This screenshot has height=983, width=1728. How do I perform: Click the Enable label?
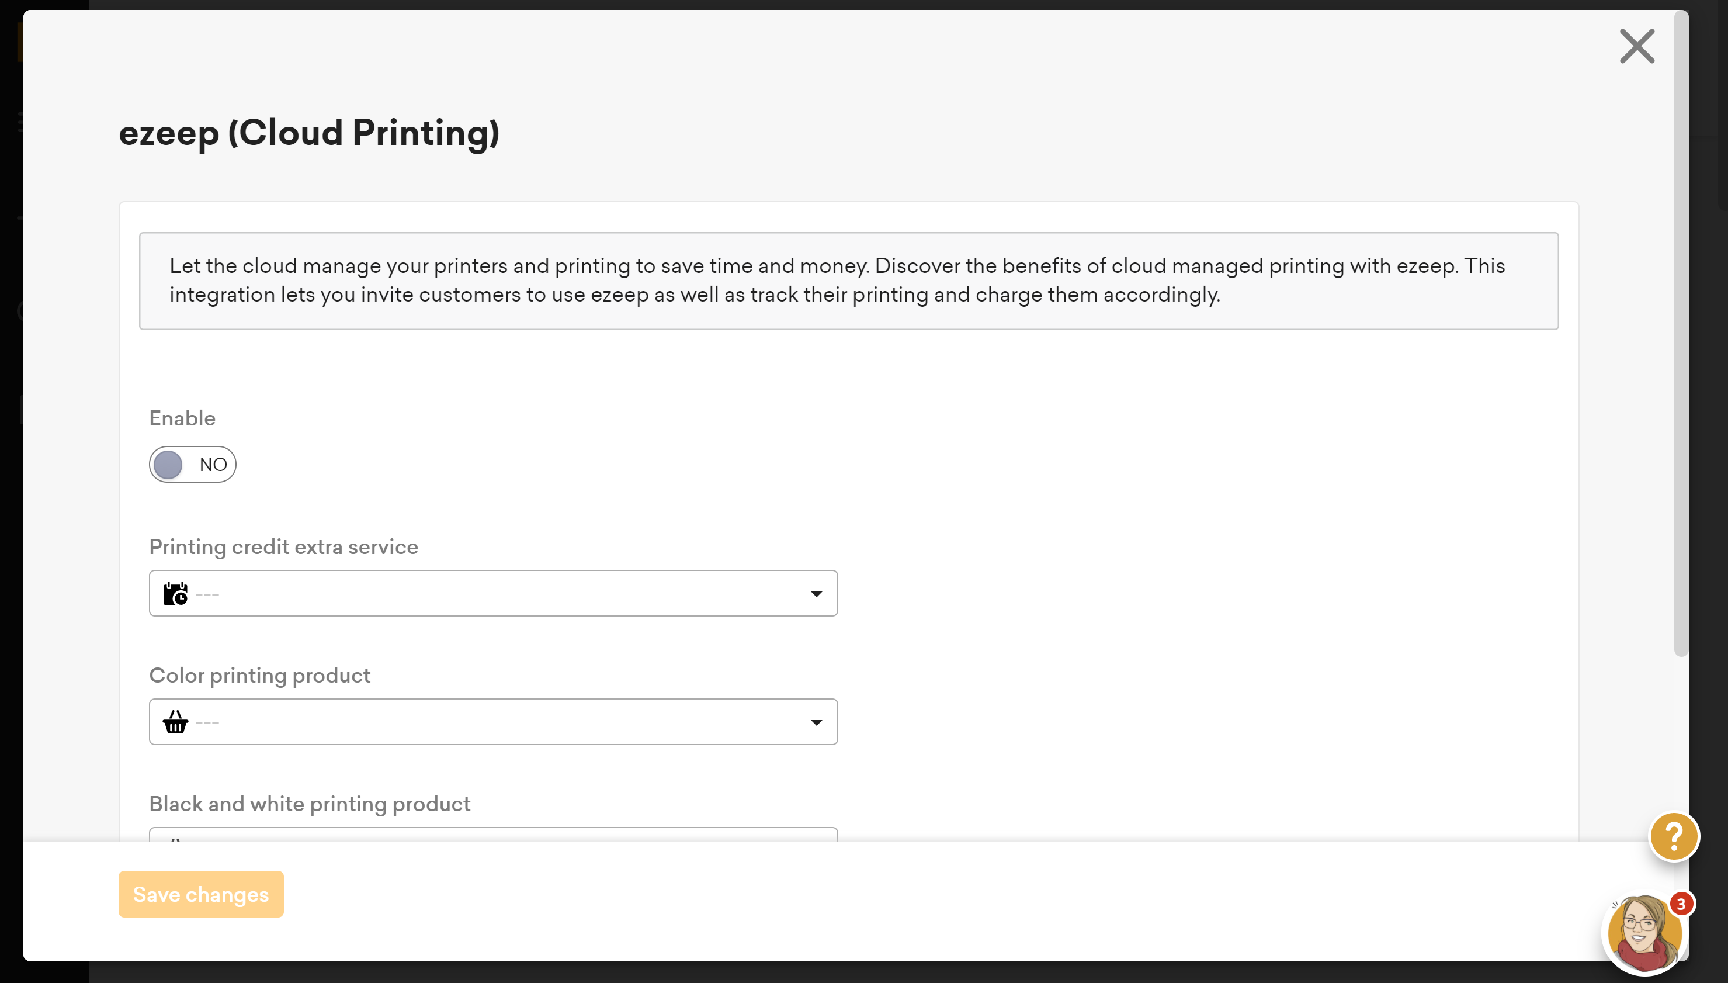tap(182, 418)
